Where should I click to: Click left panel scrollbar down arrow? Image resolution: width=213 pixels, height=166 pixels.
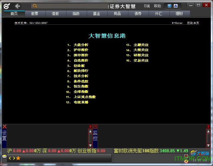pyautogui.click(x=90, y=145)
